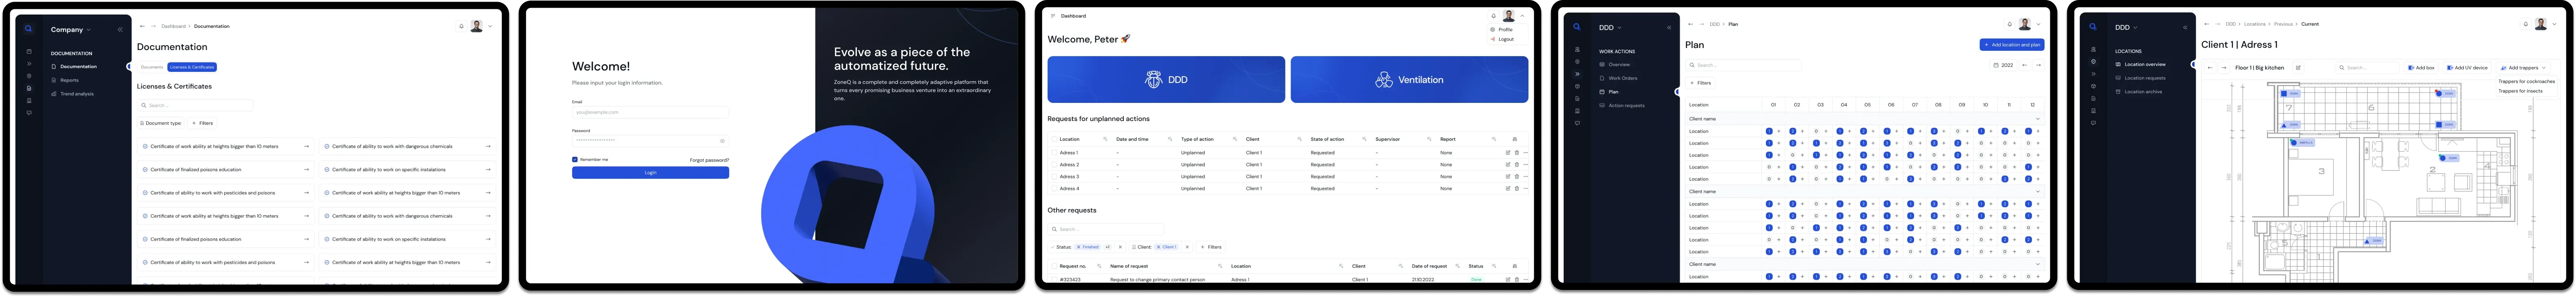This screenshot has height=297, width=2576.
Task: Check the Adress 3 row checkbox
Action: [x=1053, y=177]
